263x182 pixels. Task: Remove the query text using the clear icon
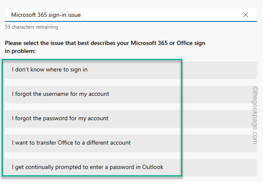tap(245, 15)
